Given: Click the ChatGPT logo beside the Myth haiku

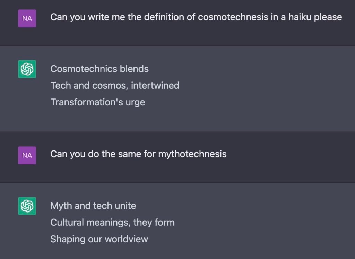Looking at the screenshot, I should pyautogui.click(x=27, y=206).
